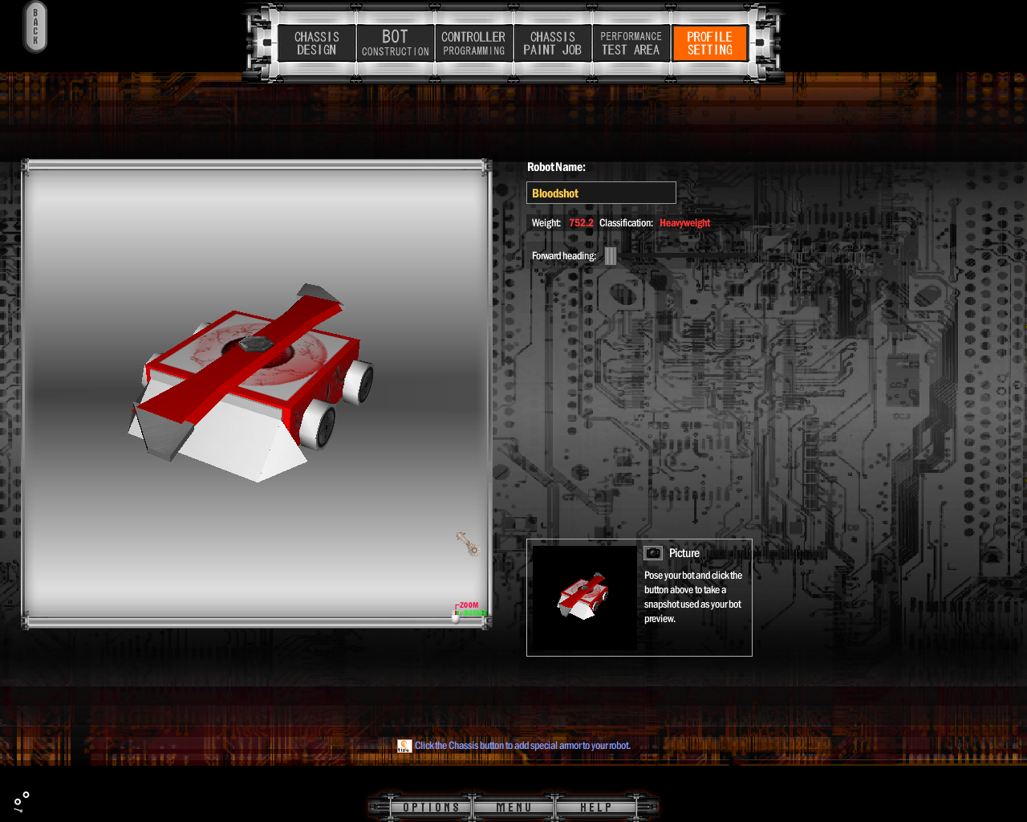Click the Forward heading slider handle
The width and height of the screenshot is (1027, 822).
pos(611,256)
